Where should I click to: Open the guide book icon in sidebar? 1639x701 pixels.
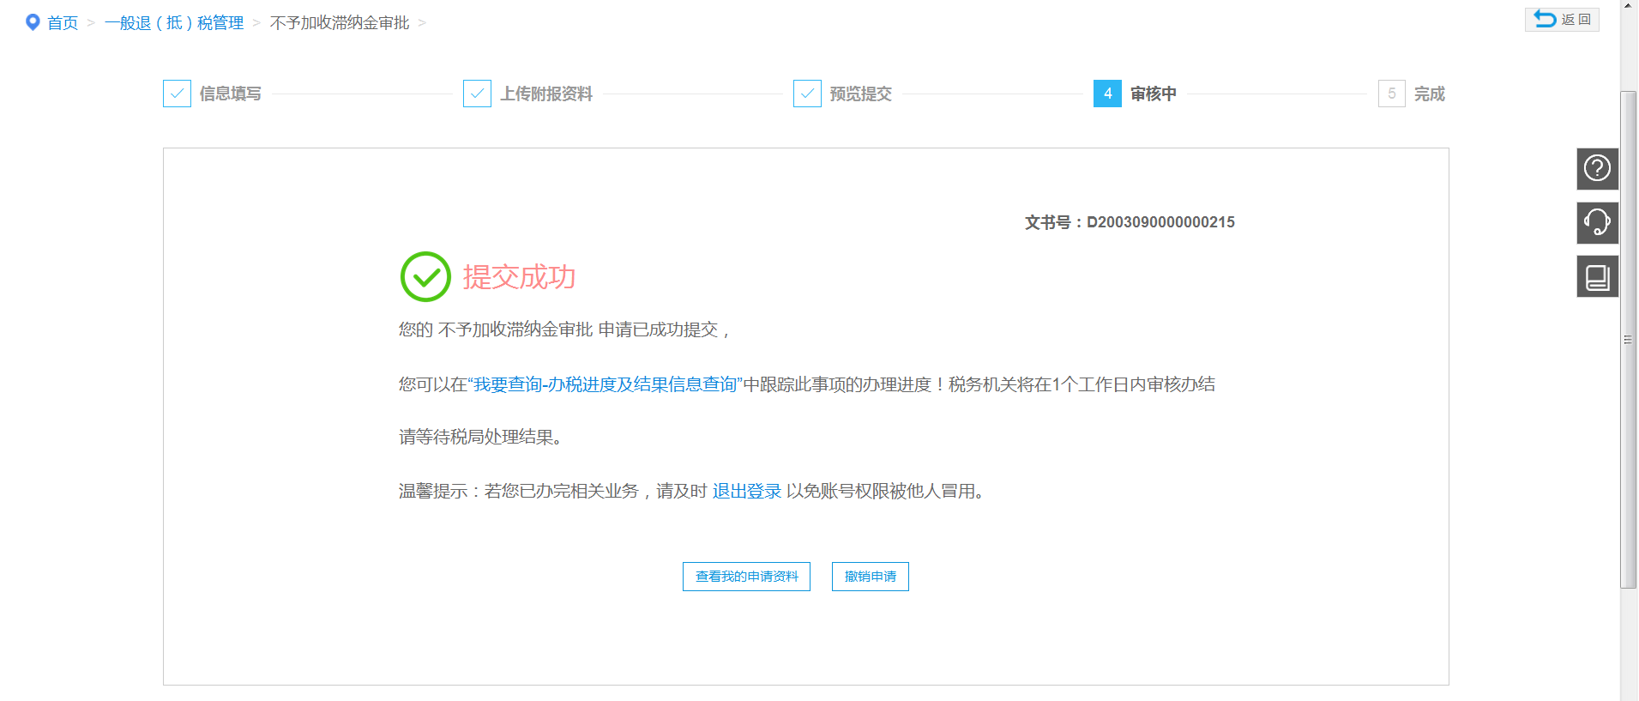(1597, 276)
